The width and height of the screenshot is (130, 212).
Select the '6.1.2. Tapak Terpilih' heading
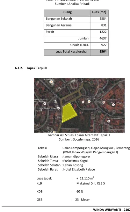31,68
